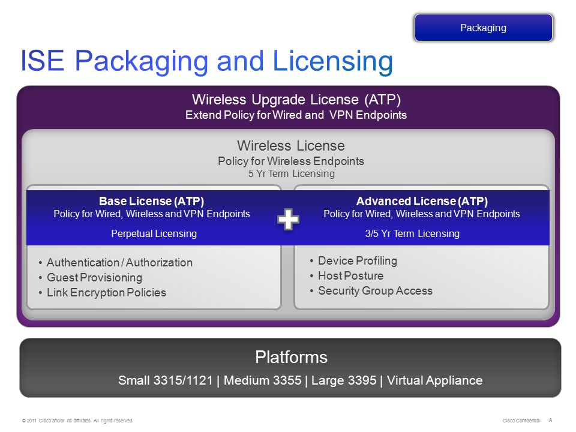
Task: Click Authentication / Authorization bullet
Action: click(119, 263)
